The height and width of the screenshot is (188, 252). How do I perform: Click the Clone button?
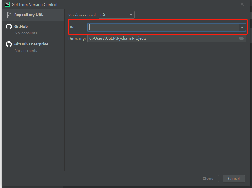(208, 178)
